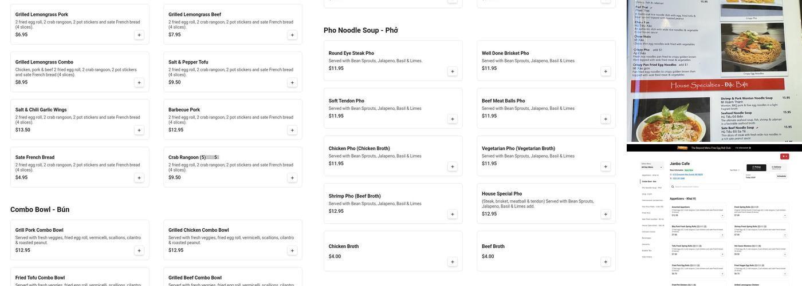Add Chicken Broth with its plus icon
Viewport: 802px width, 286px height.
453,262
